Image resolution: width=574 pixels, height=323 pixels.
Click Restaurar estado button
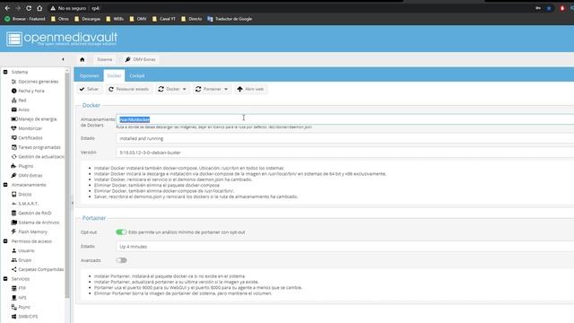tap(129, 89)
